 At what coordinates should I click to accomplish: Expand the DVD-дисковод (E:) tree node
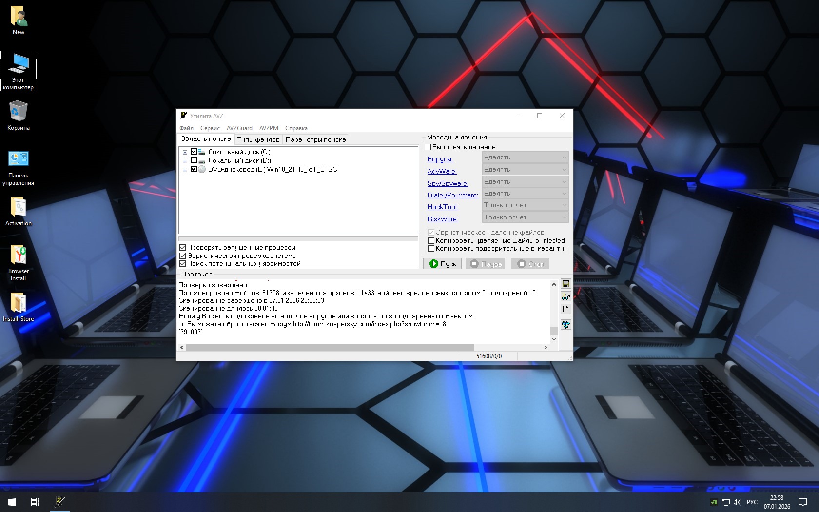point(185,170)
